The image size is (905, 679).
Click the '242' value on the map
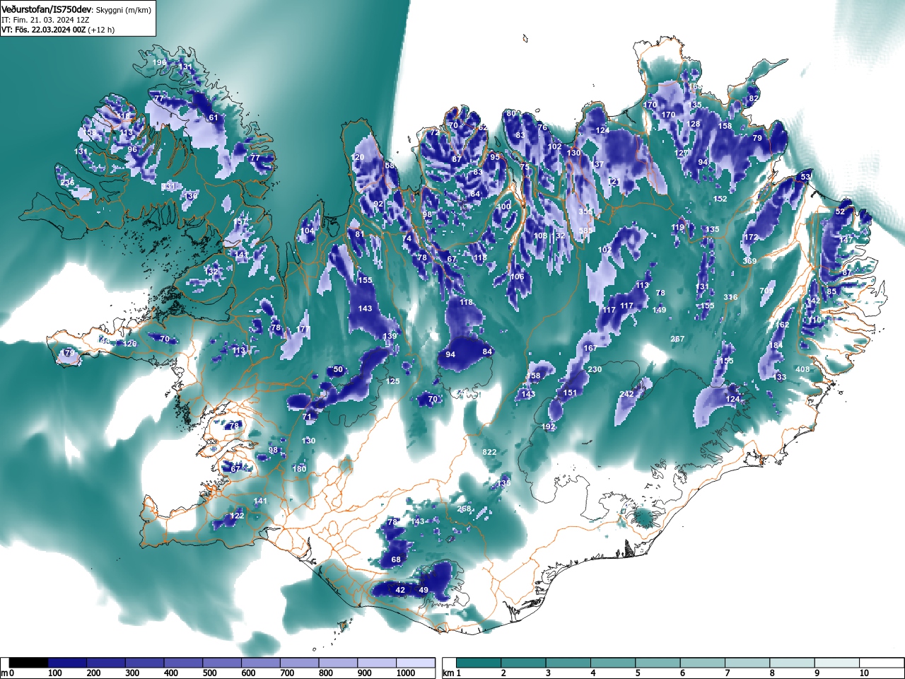tap(626, 394)
